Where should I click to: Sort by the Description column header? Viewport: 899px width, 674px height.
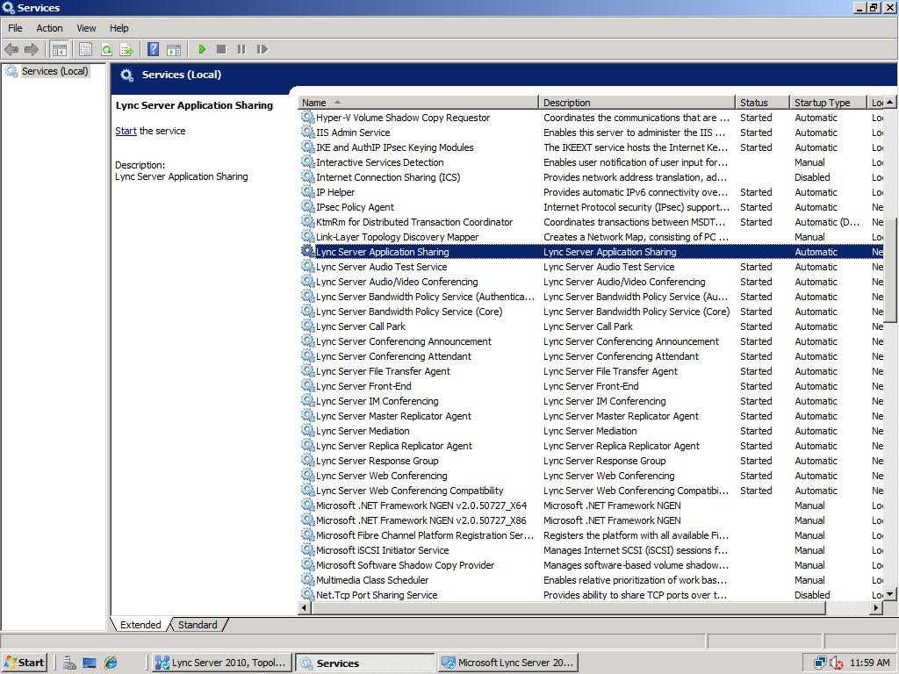(637, 103)
